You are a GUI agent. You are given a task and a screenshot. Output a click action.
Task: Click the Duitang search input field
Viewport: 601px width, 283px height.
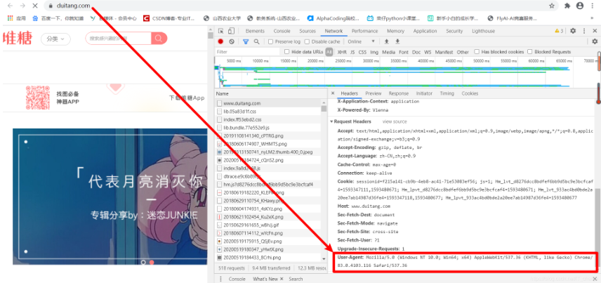119,39
